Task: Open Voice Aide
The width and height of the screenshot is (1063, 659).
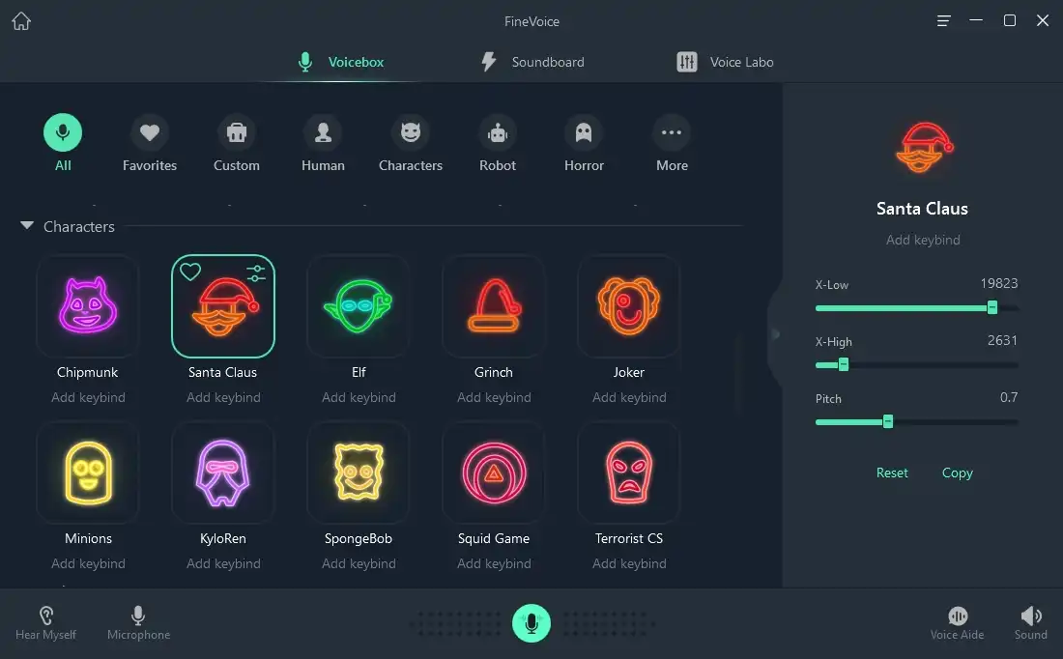Action: (x=957, y=624)
